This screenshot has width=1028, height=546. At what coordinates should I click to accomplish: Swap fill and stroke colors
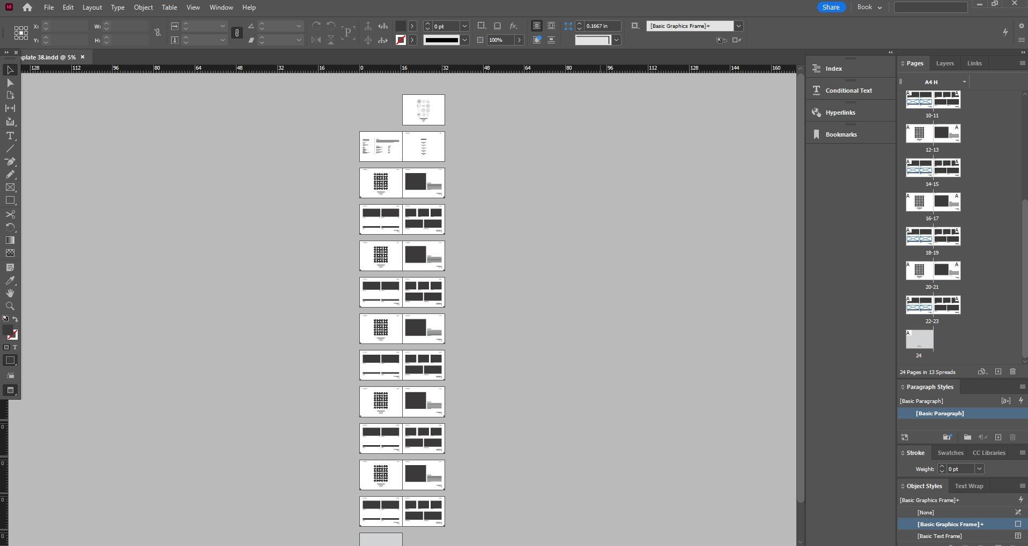point(15,319)
